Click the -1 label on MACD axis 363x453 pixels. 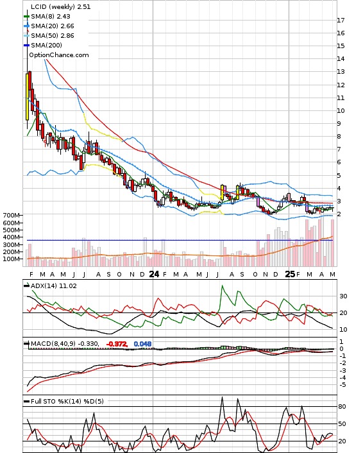[342, 356]
